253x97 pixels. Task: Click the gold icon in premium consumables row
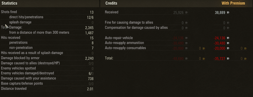click(x=246, y=48)
